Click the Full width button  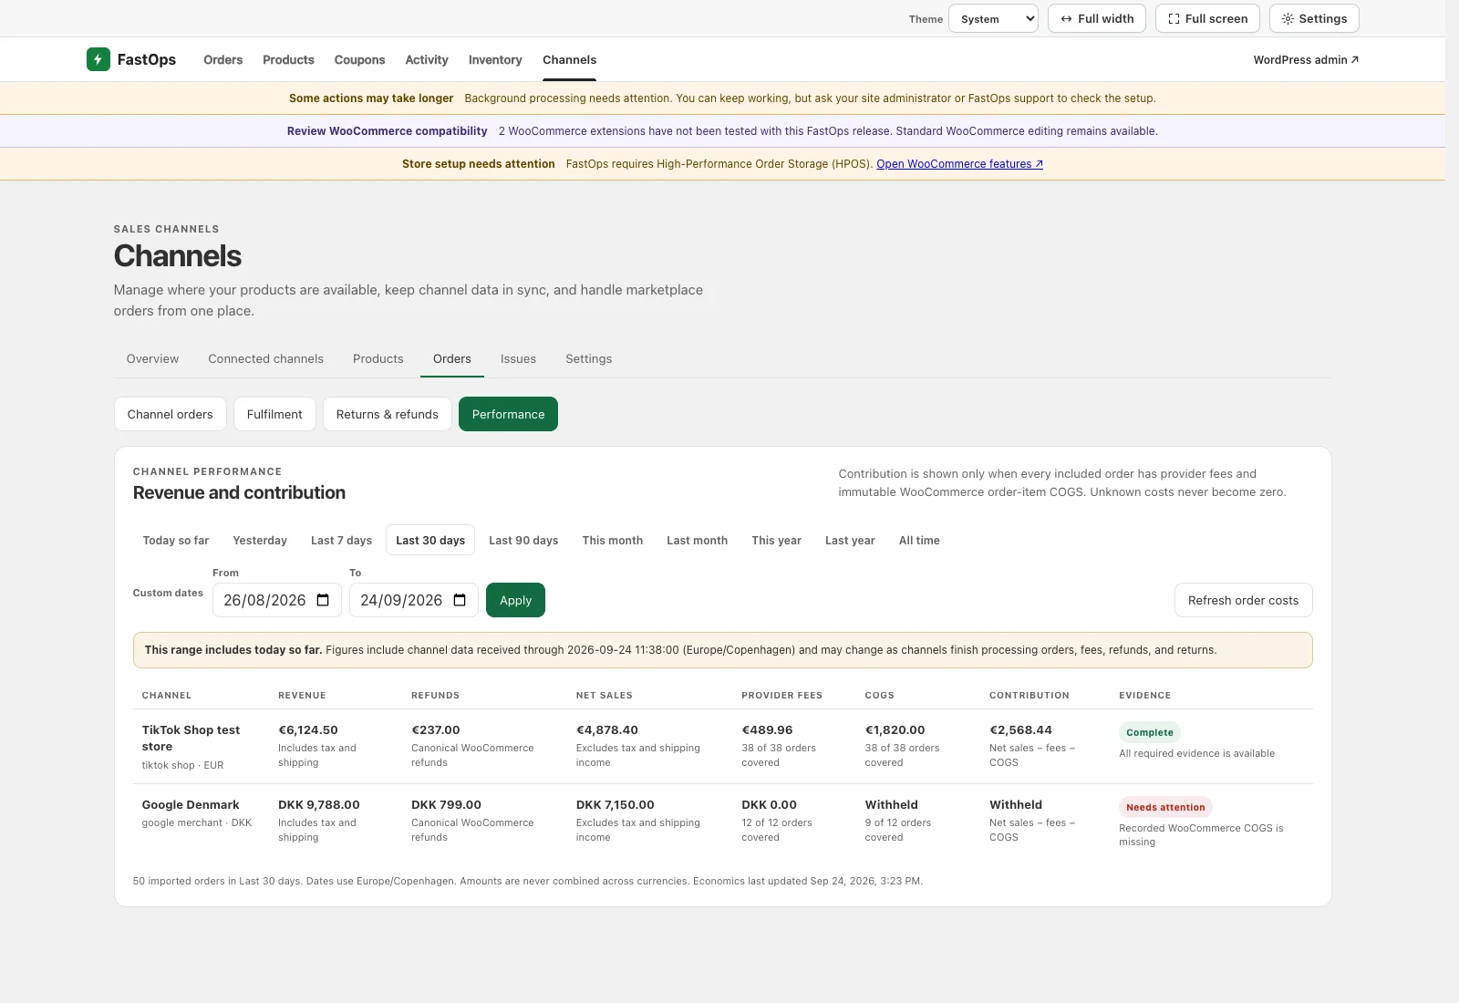(x=1096, y=18)
